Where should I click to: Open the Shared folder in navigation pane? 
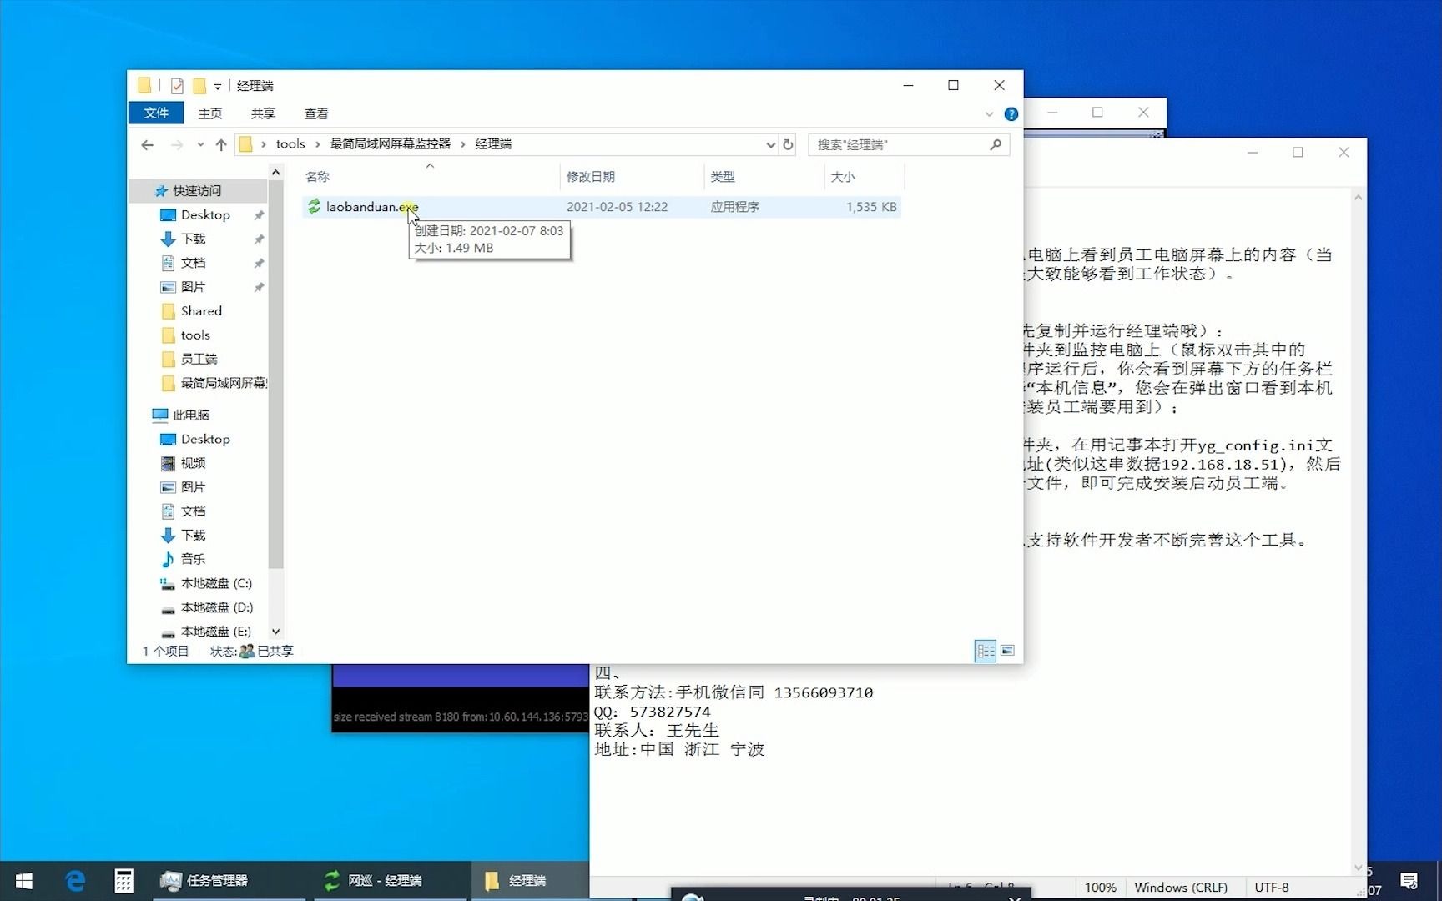(201, 311)
